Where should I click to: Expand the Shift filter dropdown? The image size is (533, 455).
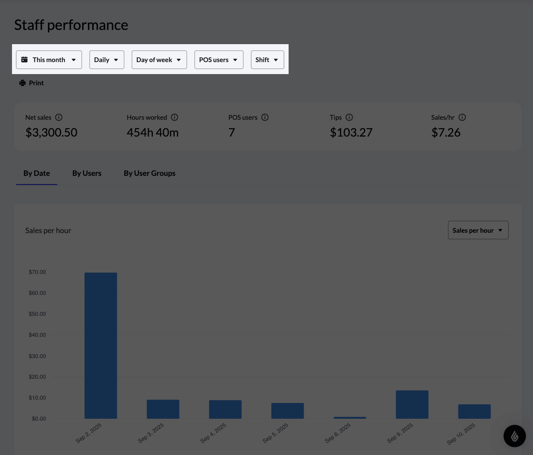(267, 59)
